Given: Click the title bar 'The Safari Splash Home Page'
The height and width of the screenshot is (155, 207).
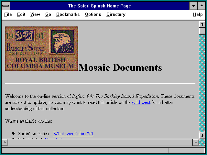Looking at the screenshot, I should pyautogui.click(x=100, y=6).
